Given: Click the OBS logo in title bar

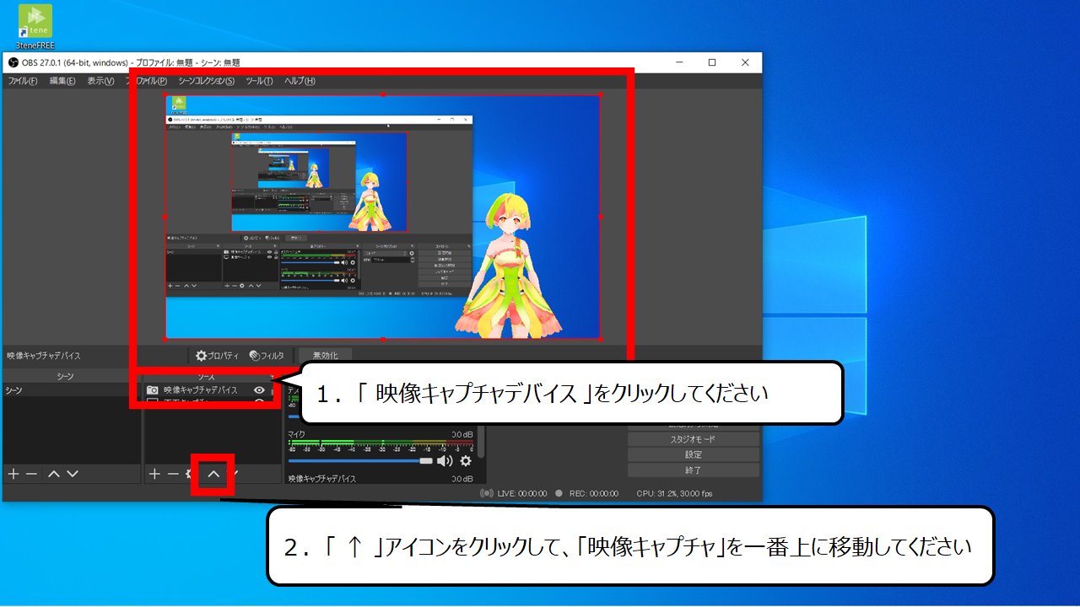Looking at the screenshot, I should 13,62.
